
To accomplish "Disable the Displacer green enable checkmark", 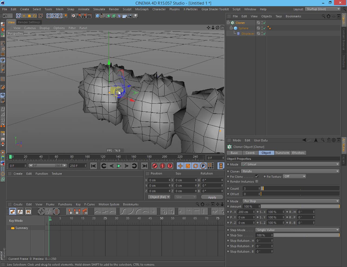I will click(264, 34).
